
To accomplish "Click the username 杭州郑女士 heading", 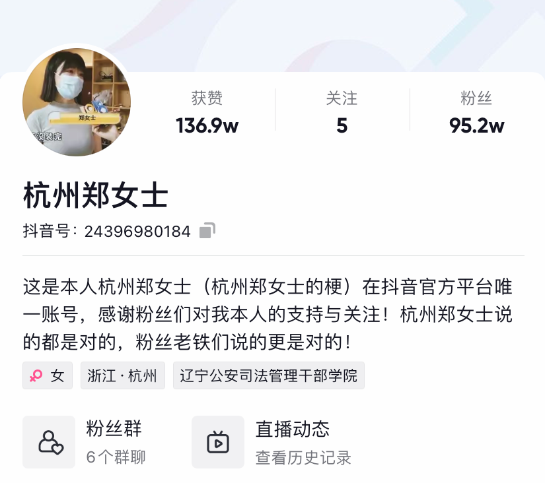I will pos(96,195).
